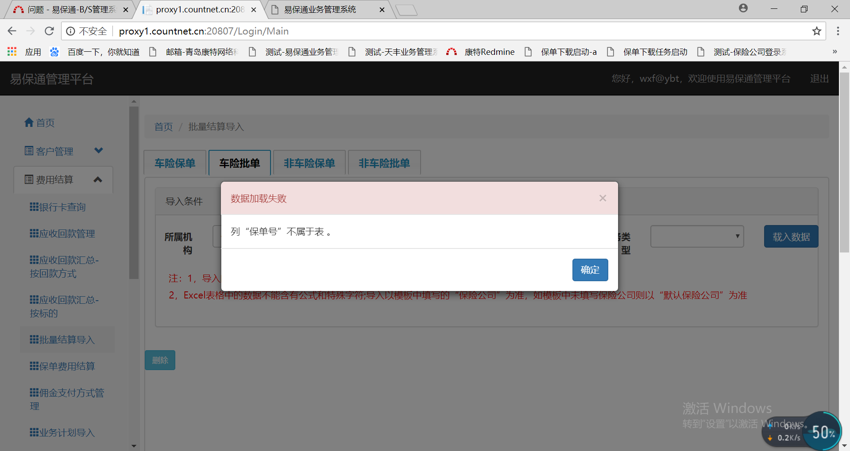Click the grid icon beside 批量结算导入
Image resolution: width=850 pixels, height=451 pixels.
(x=34, y=339)
